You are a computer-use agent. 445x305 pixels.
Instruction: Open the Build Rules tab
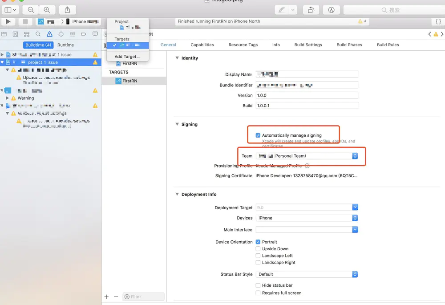coord(388,45)
